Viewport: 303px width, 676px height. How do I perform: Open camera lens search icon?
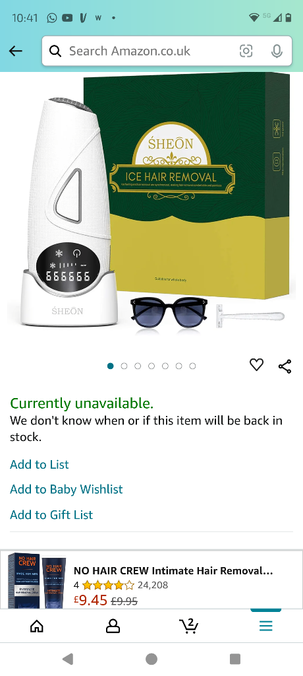[x=246, y=51]
